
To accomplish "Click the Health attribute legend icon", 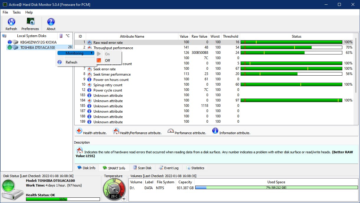I will [79, 131].
